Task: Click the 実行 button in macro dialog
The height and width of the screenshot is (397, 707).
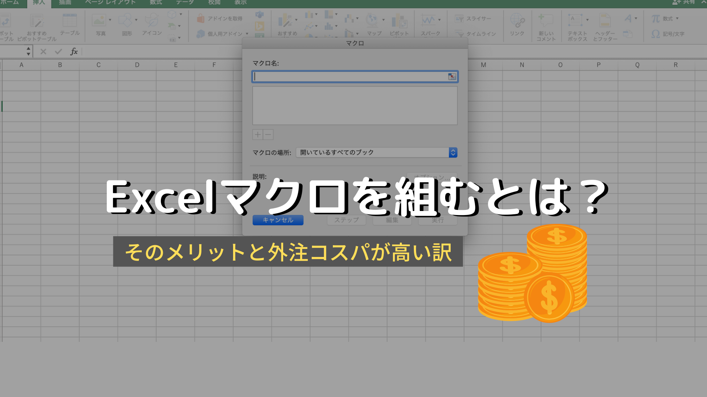Action: pos(438,220)
